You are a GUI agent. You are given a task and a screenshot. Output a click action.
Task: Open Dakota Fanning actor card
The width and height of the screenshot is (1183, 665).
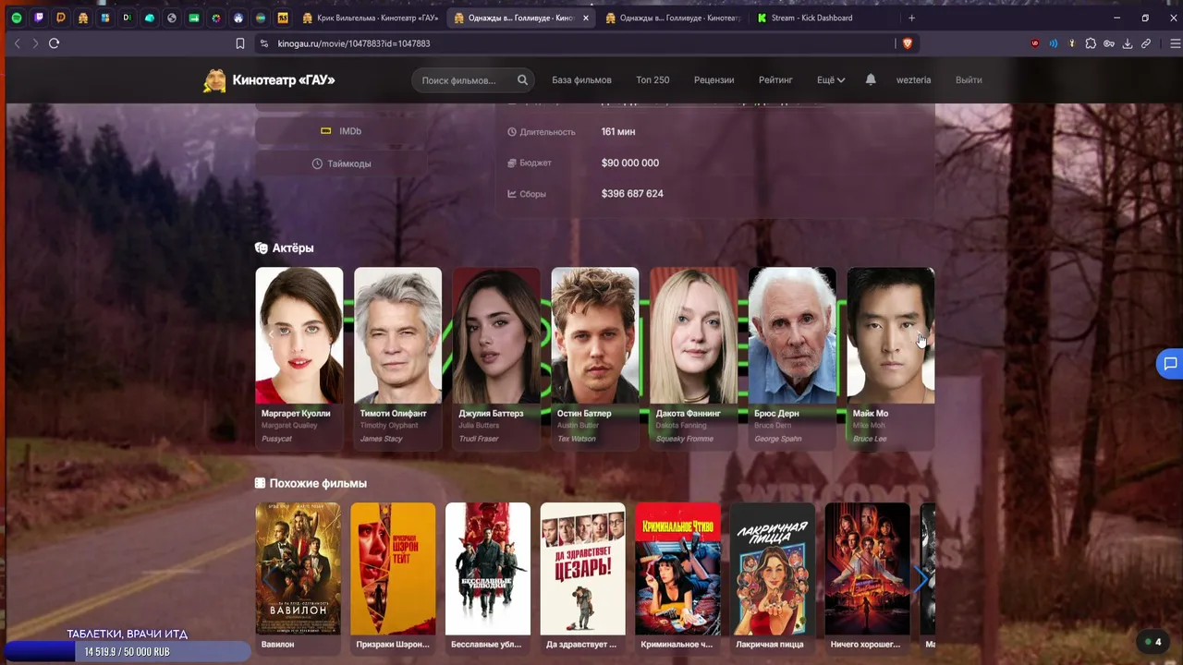click(x=694, y=358)
